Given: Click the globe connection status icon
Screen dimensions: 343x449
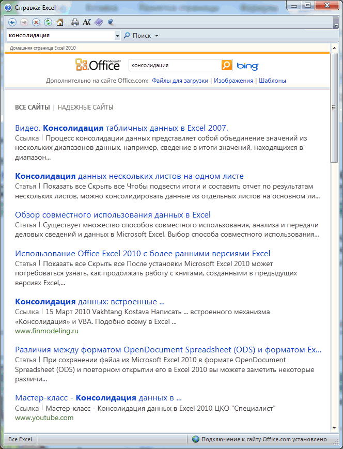Looking at the screenshot, I should (196, 439).
